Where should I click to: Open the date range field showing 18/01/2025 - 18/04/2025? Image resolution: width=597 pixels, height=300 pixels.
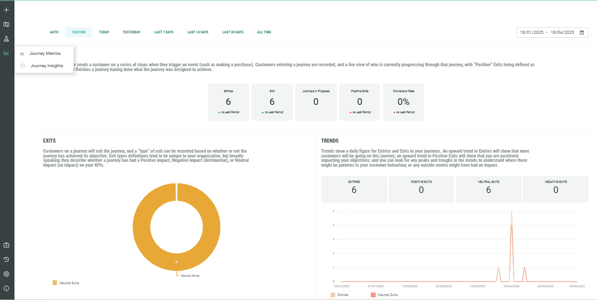pyautogui.click(x=547, y=32)
